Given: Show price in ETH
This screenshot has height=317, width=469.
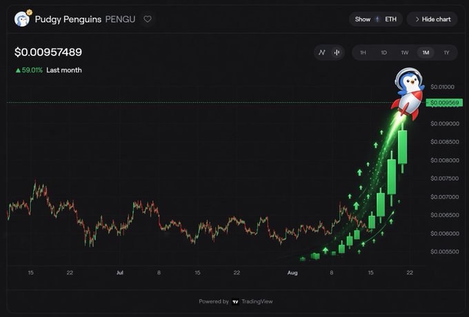Looking at the screenshot, I should (376, 19).
